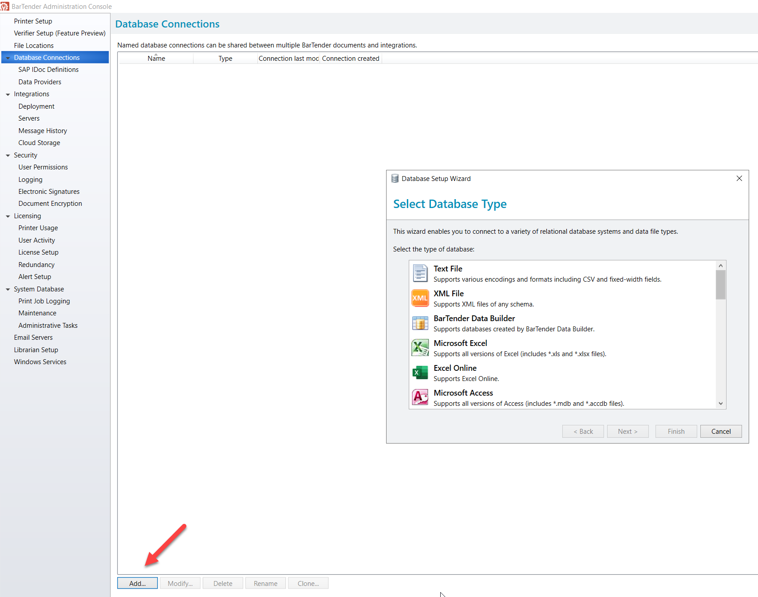Choose the orange XML File icon
Image resolution: width=758 pixels, height=597 pixels.
pos(420,298)
